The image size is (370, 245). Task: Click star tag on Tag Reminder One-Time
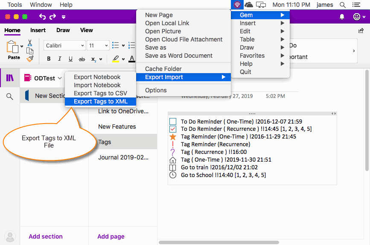pyautogui.click(x=173, y=137)
